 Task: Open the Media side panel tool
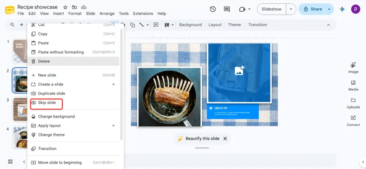pos(353,85)
